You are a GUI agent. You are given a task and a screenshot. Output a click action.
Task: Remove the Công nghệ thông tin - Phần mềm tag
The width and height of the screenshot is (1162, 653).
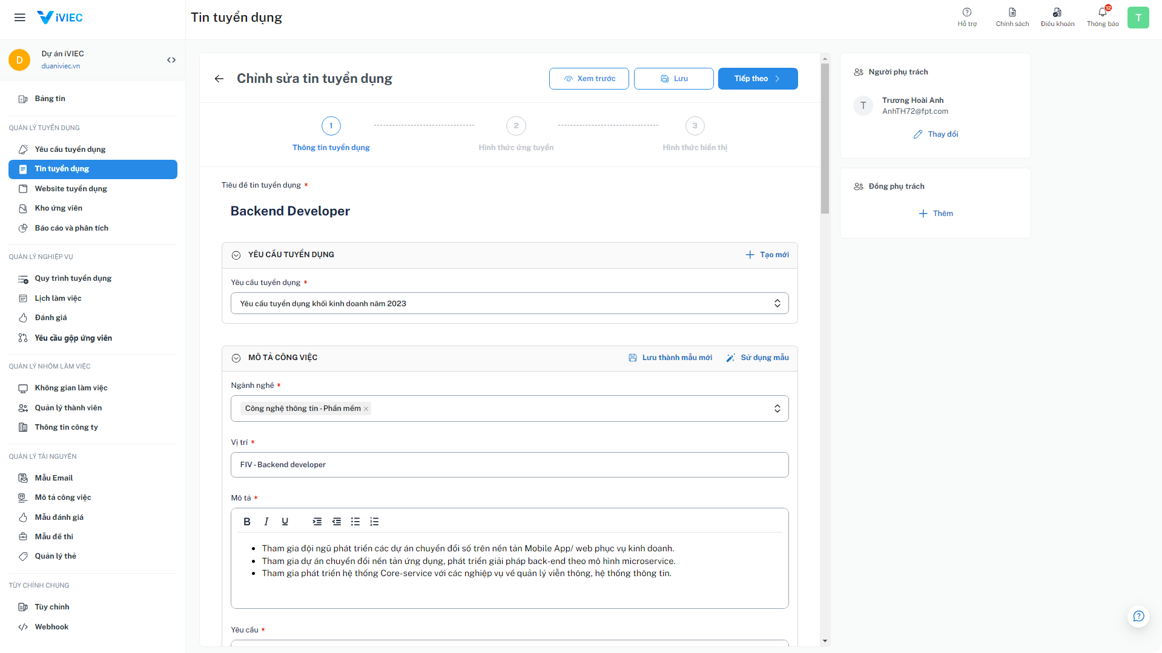point(366,409)
